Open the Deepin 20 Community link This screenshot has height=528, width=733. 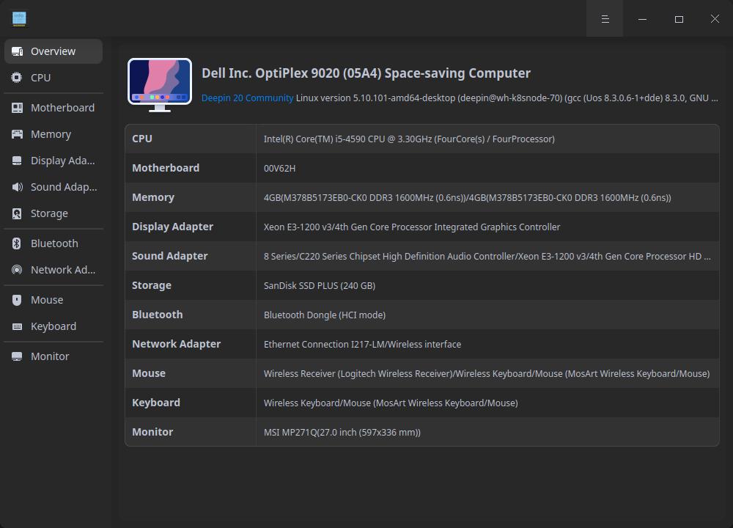[247, 98]
